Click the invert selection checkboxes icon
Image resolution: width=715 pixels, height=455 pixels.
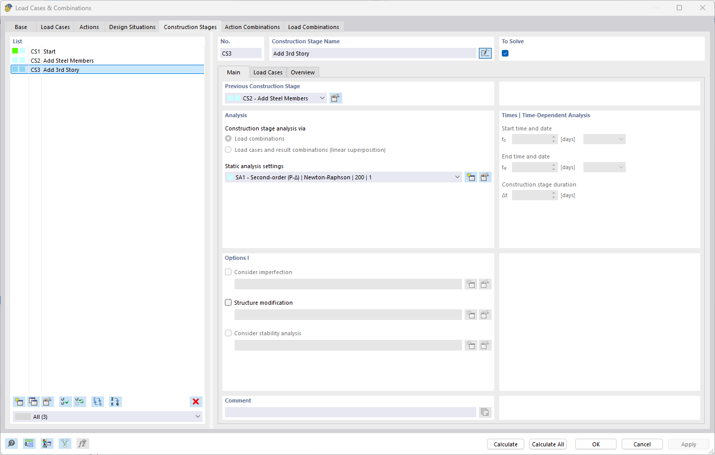[x=80, y=402]
